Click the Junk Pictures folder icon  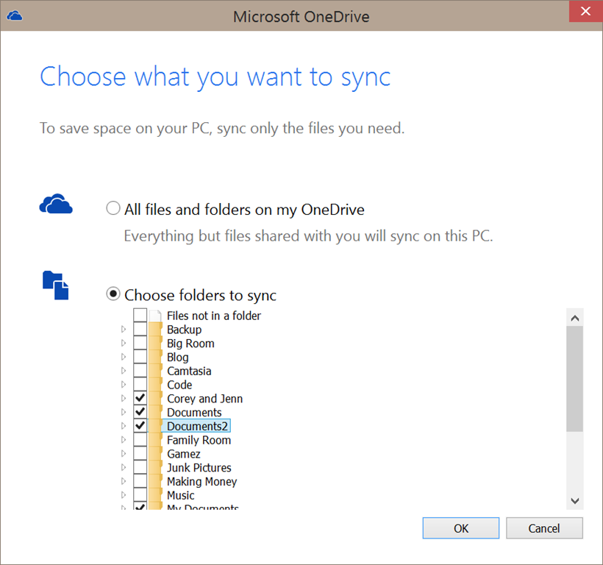pos(155,468)
